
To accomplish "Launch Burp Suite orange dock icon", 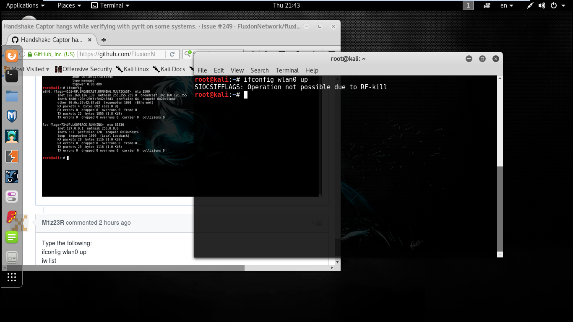I will 12,156.
